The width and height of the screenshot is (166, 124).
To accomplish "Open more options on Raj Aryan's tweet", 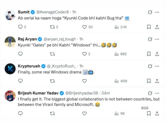I will [157, 39].
